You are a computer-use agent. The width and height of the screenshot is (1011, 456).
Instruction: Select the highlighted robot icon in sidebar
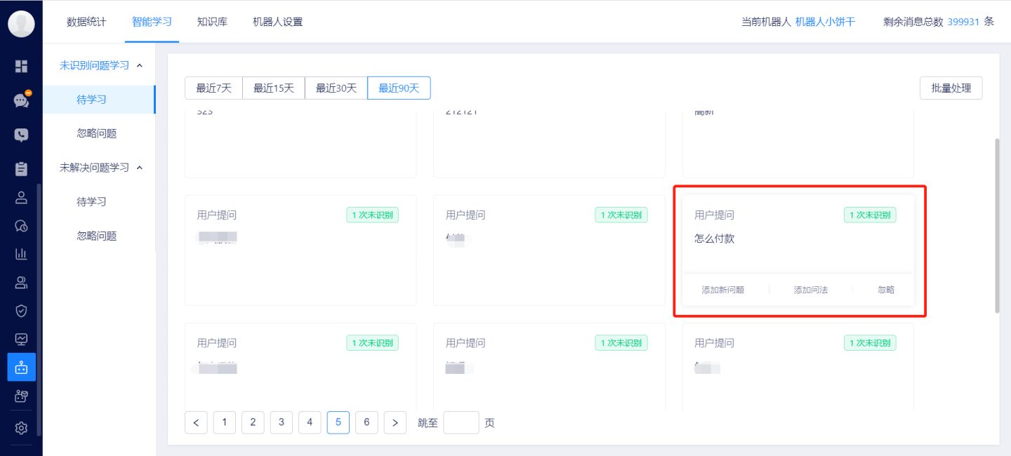click(x=21, y=367)
